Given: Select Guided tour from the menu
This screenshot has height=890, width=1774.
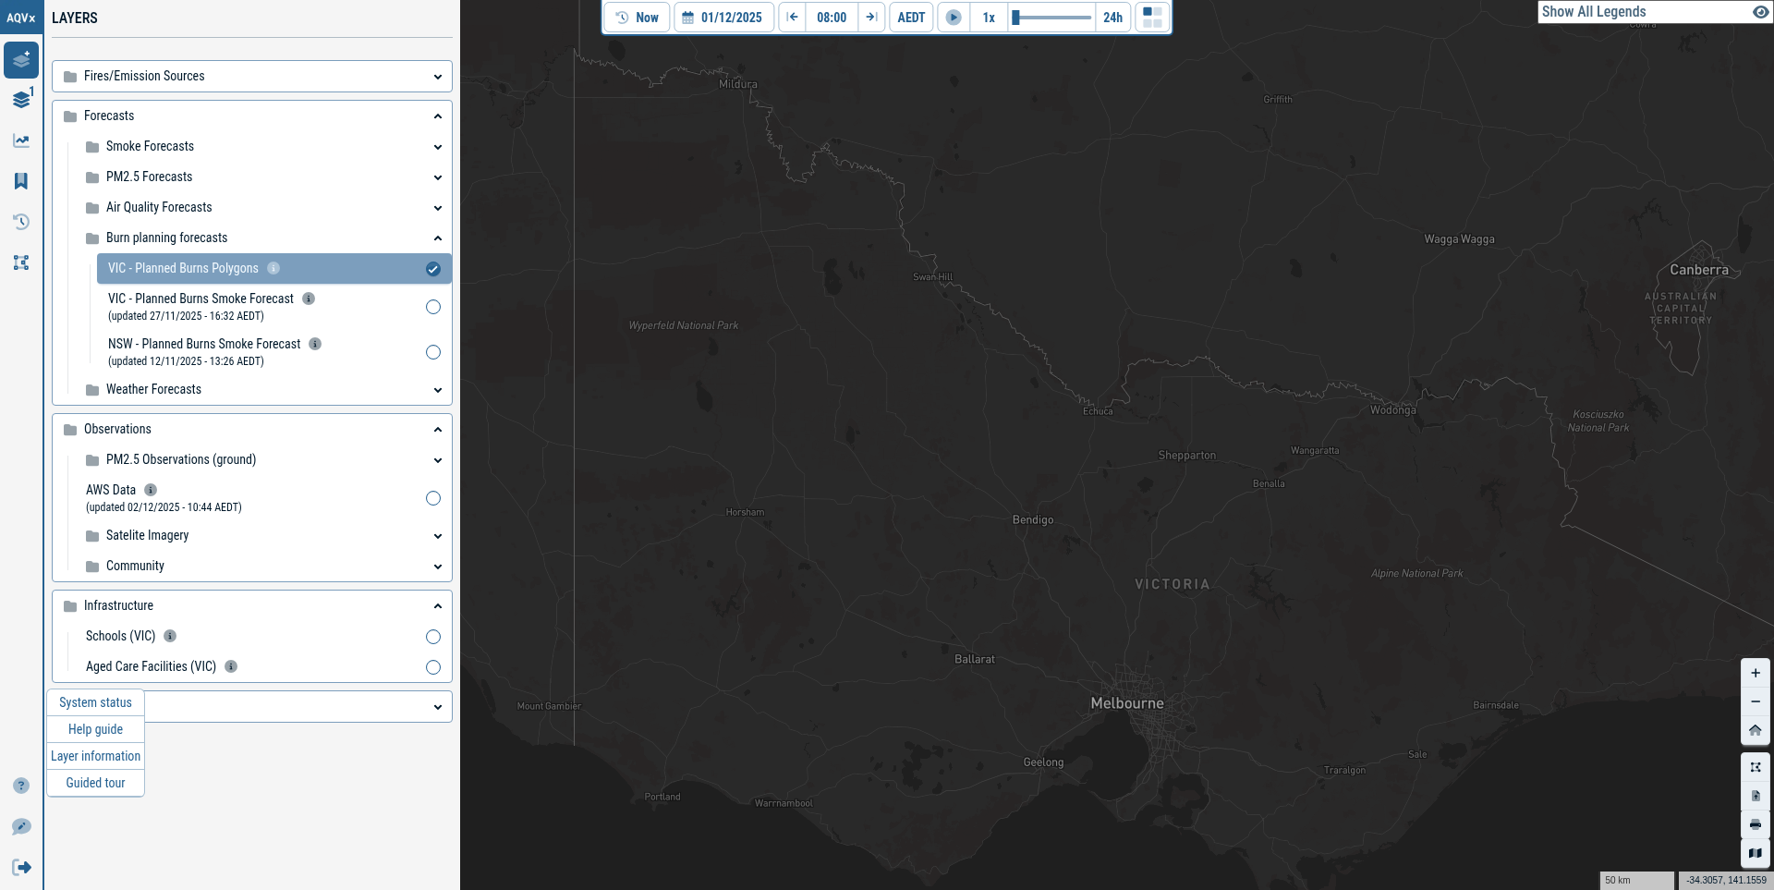Looking at the screenshot, I should coord(95,783).
